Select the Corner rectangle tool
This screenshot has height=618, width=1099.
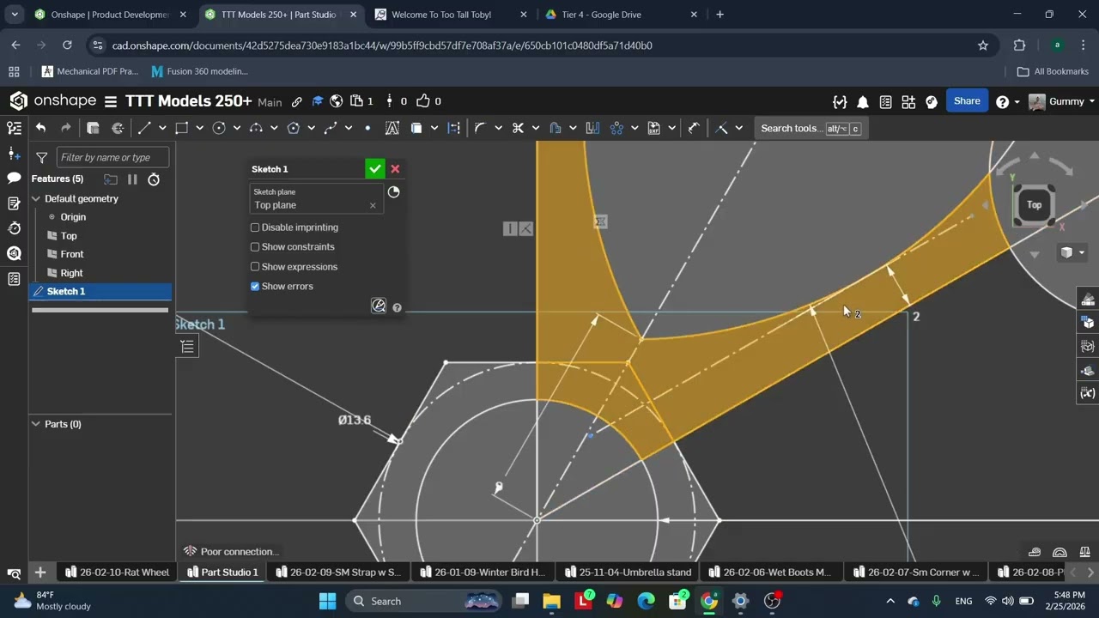[181, 128]
